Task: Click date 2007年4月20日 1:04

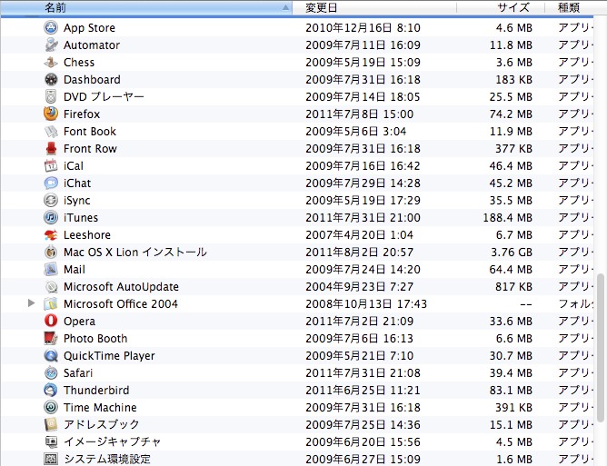Action: coord(359,235)
